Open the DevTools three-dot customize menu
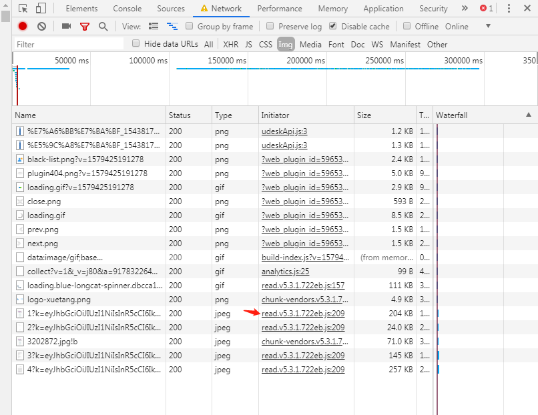Viewport: 538px width, 415px height. click(509, 9)
